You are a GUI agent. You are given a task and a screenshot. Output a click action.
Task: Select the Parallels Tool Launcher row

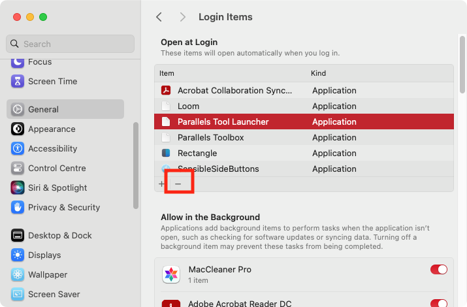[x=304, y=121]
